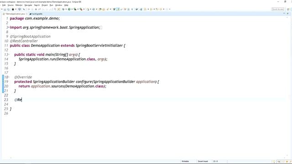Click the Open Perspective icon
The height and width of the screenshot is (164, 292).
(288, 9)
